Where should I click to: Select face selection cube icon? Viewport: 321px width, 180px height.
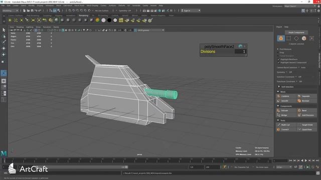[x=304, y=38]
